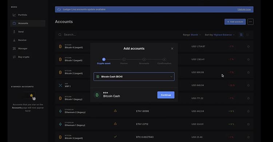273x142 pixels.
Task: Click the search magnifier icon
Action: point(60,35)
